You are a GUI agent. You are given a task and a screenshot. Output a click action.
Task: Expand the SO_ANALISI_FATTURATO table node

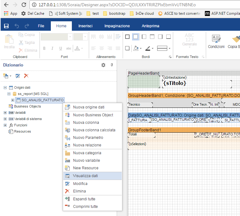(13, 100)
